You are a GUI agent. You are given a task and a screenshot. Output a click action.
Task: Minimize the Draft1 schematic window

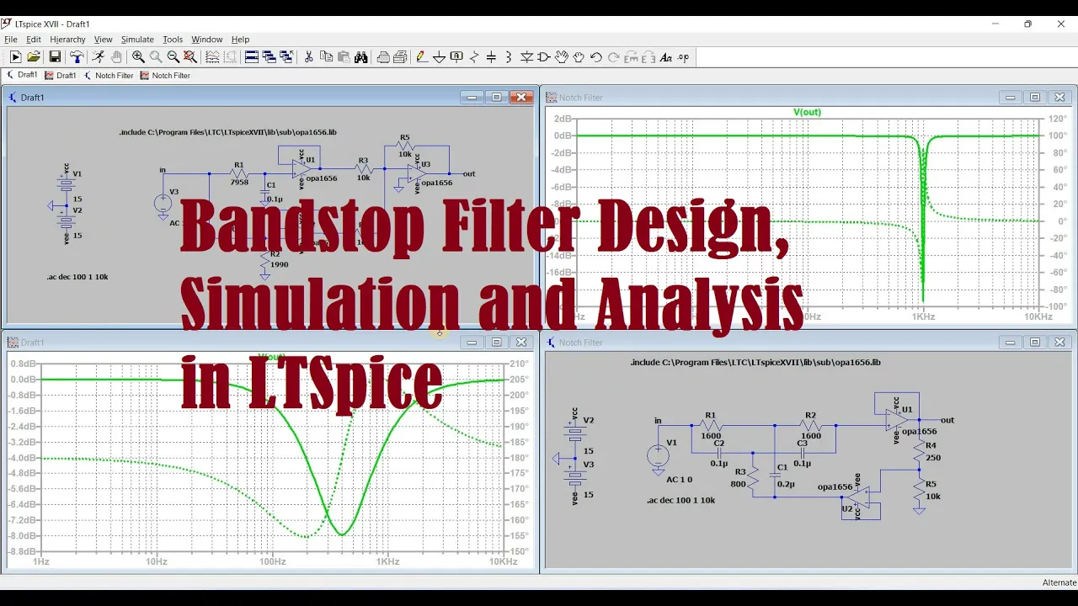click(472, 98)
